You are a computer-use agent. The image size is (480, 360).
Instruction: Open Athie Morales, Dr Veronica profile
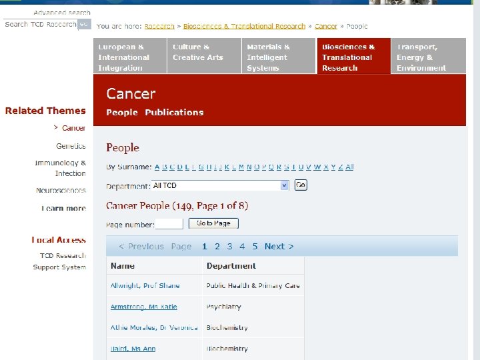point(154,328)
